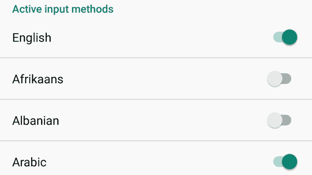Image resolution: width=312 pixels, height=175 pixels.
Task: Click the English language label
Action: [x=32, y=38]
